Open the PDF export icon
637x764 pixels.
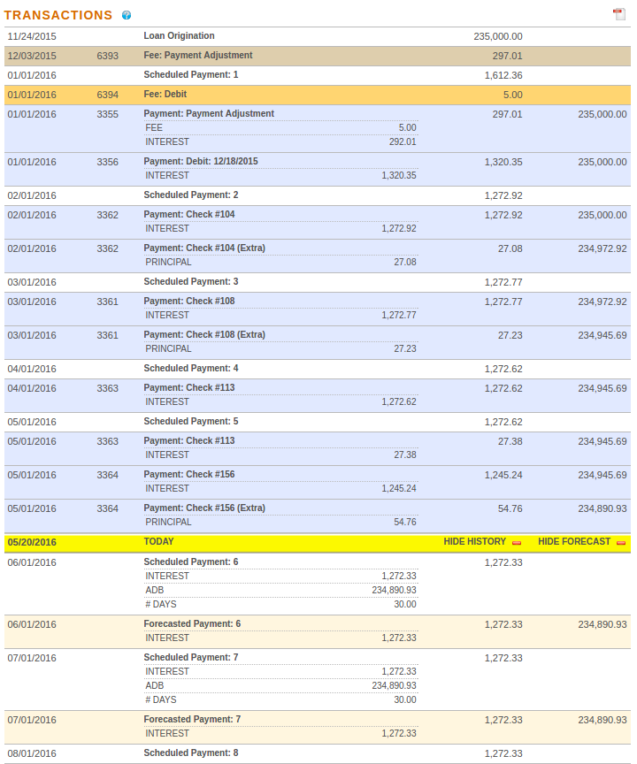(x=619, y=14)
